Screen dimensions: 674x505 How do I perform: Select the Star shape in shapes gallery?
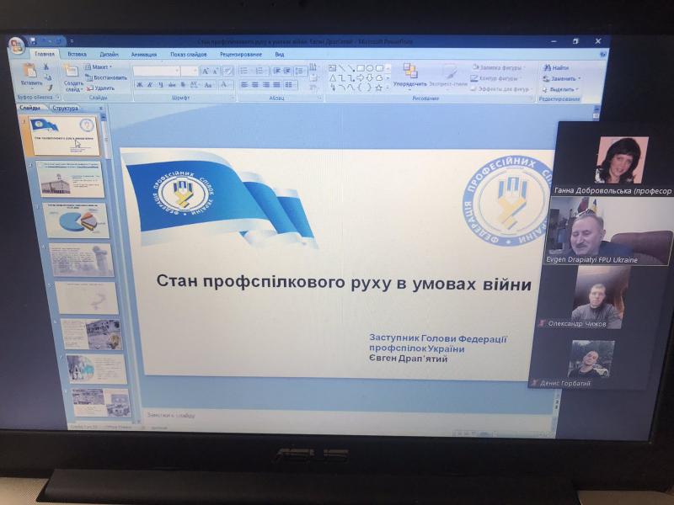tap(378, 88)
